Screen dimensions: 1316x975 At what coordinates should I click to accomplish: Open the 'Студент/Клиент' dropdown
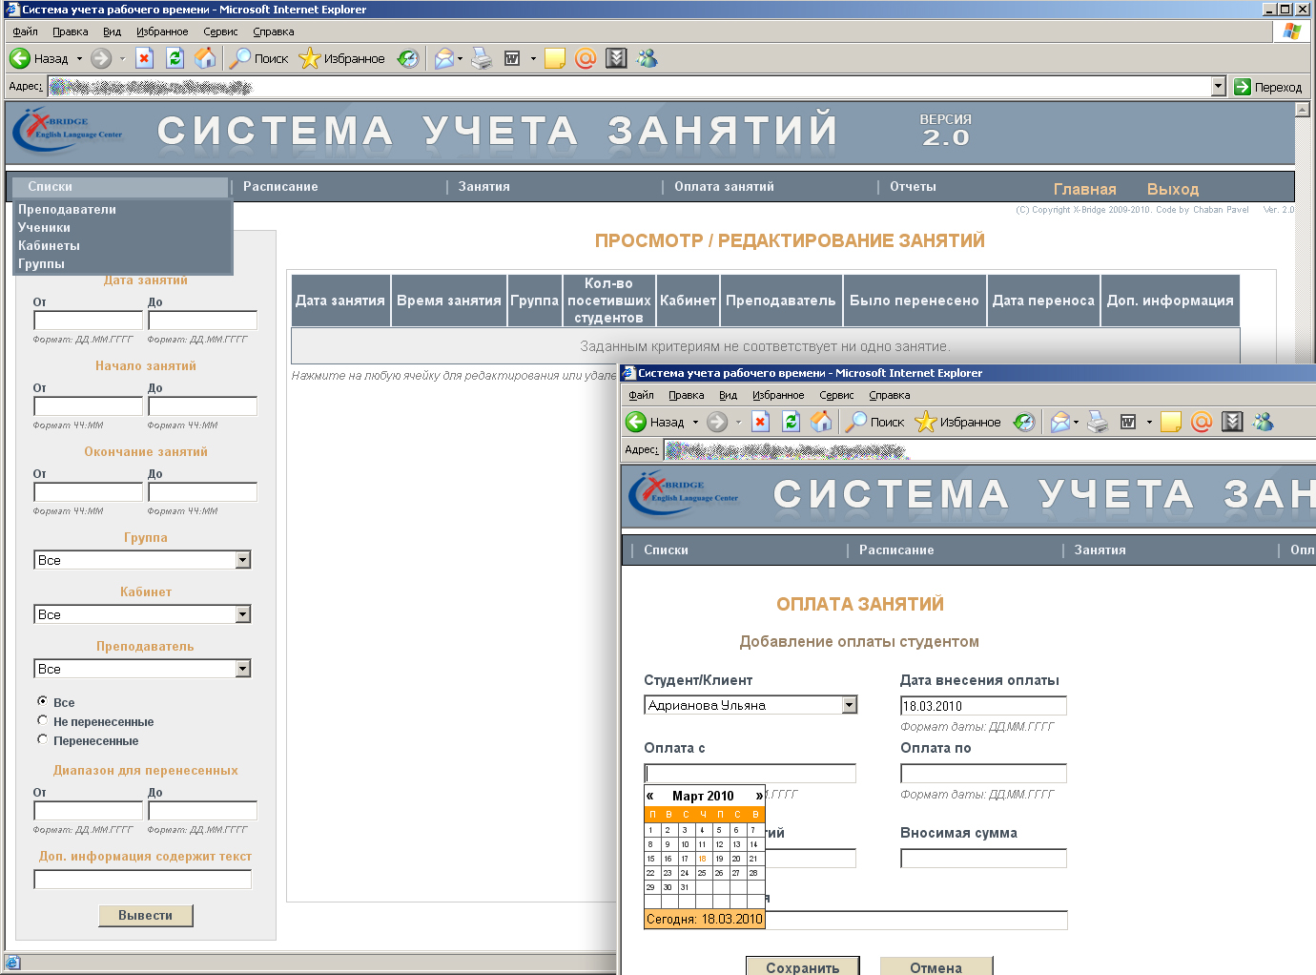(849, 705)
